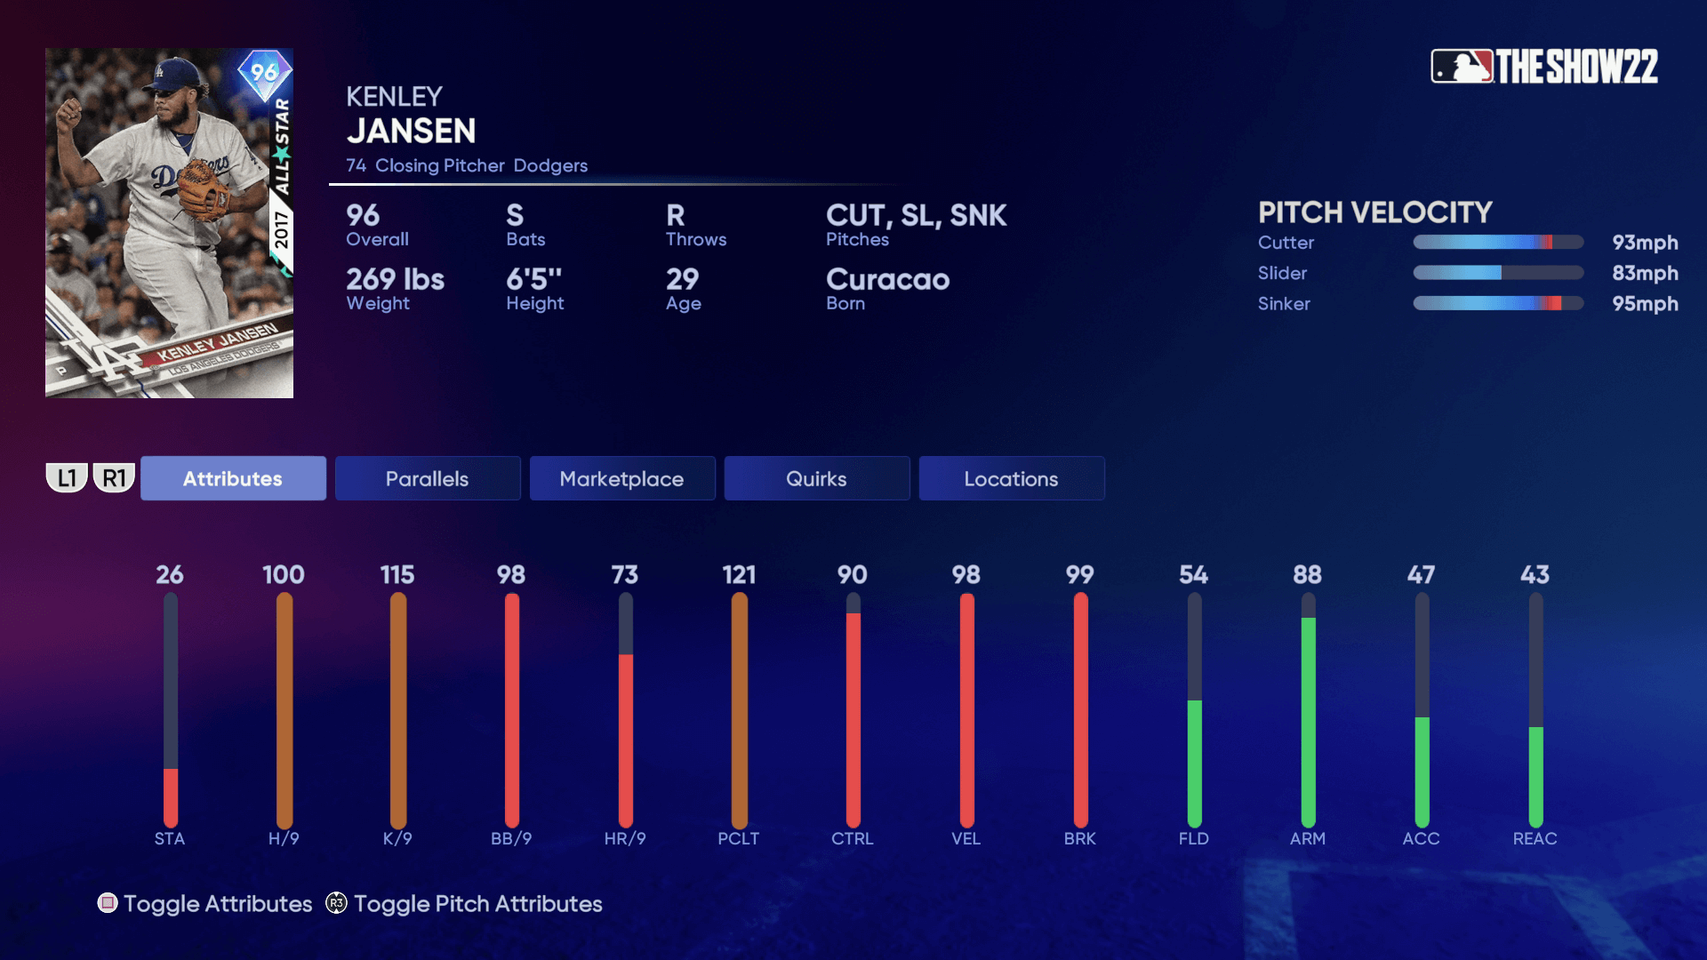The height and width of the screenshot is (960, 1707).
Task: Open the Marketplace tab
Action: coord(621,478)
